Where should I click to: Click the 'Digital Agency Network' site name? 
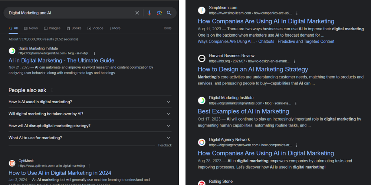(229, 139)
